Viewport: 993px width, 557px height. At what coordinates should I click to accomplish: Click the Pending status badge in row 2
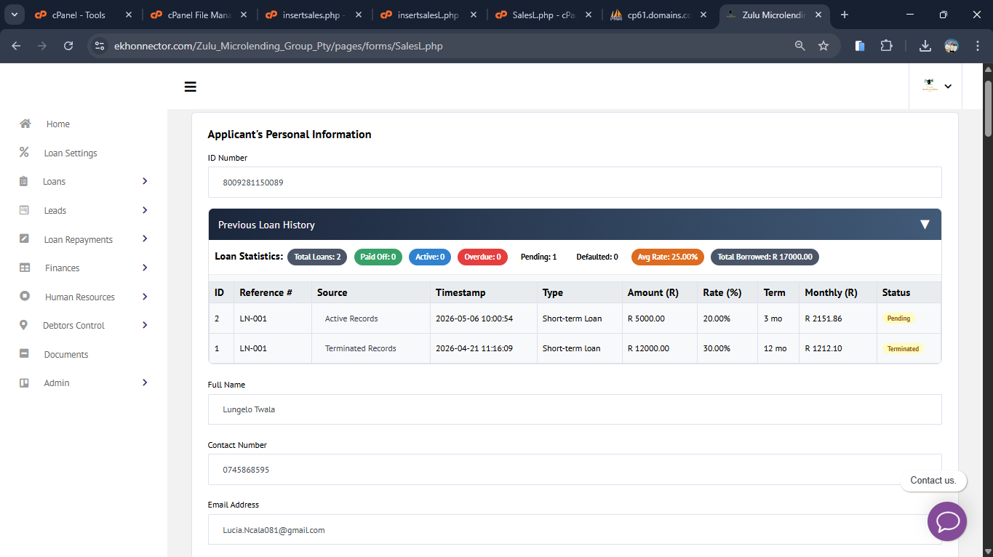pos(898,318)
